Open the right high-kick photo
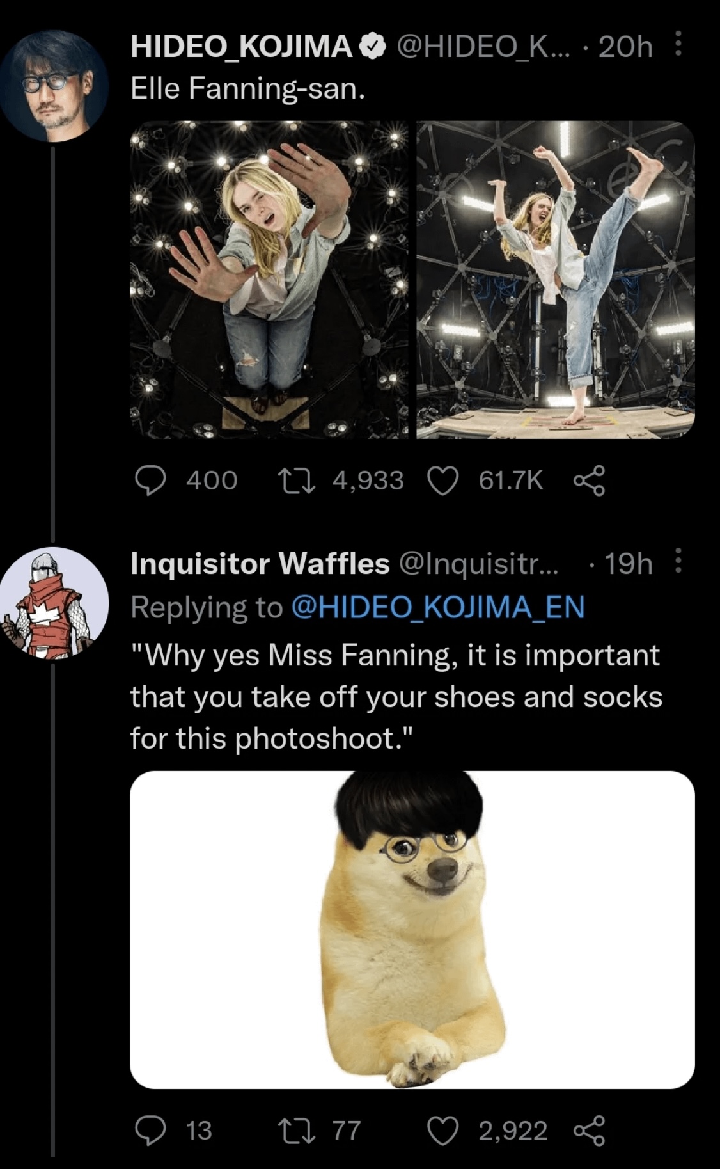The width and height of the screenshot is (720, 1169). click(x=555, y=280)
